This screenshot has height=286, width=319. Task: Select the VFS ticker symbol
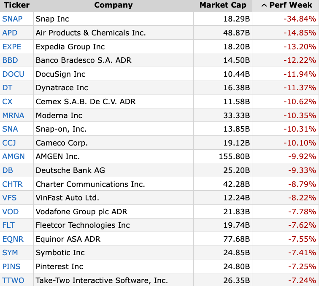(9, 198)
